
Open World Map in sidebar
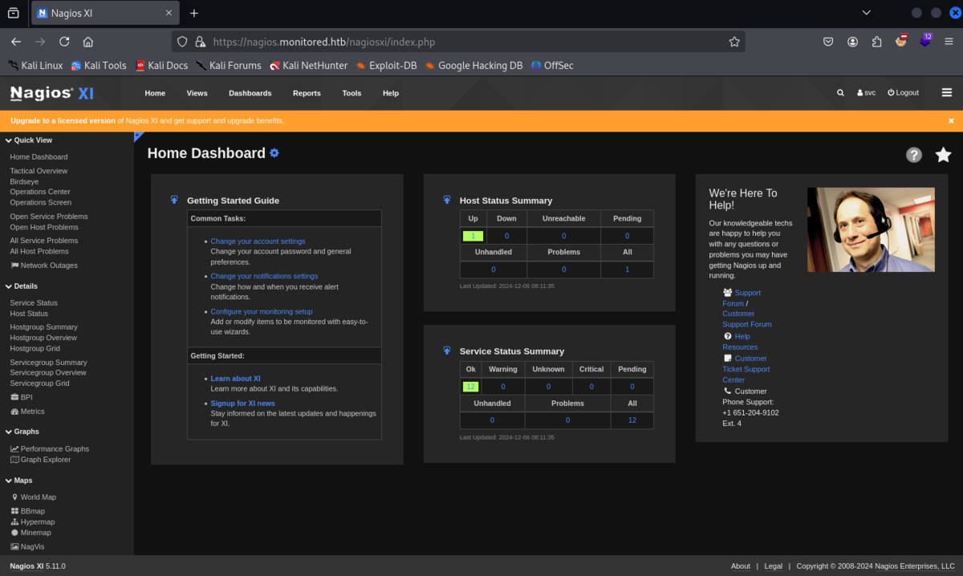[x=33, y=497]
